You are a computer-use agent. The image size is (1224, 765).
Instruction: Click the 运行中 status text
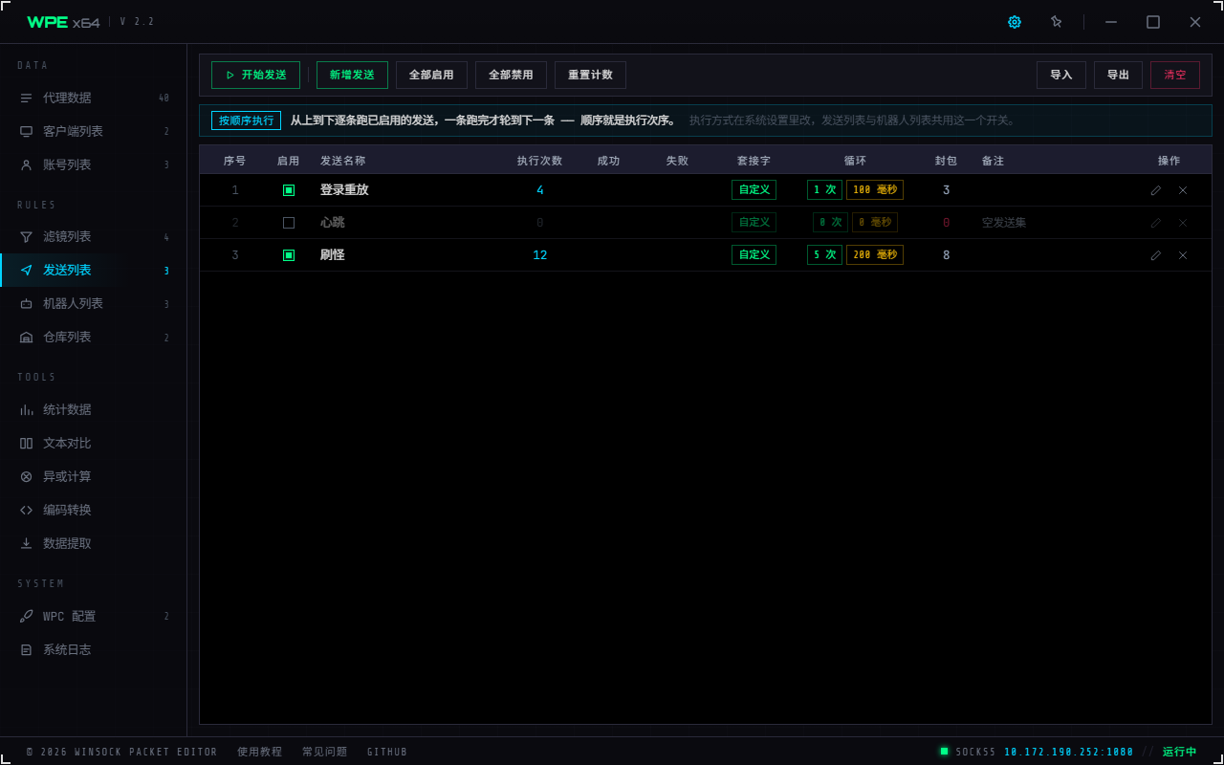(x=1179, y=752)
